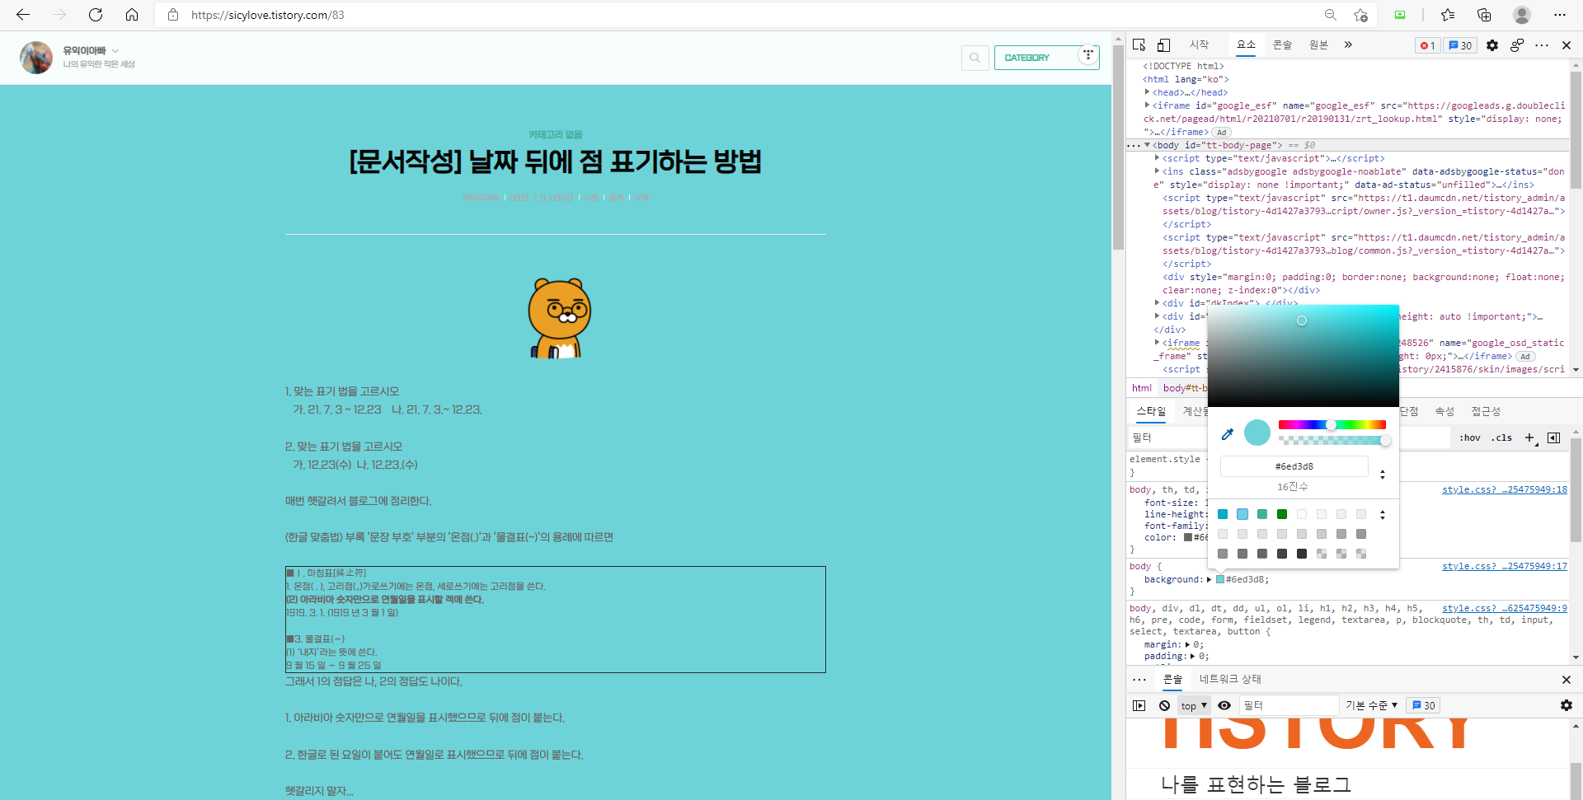Clear the console with the ban icon

(x=1164, y=705)
